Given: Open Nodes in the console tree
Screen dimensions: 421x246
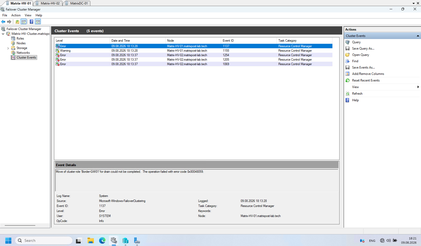Looking at the screenshot, I should click(21, 43).
